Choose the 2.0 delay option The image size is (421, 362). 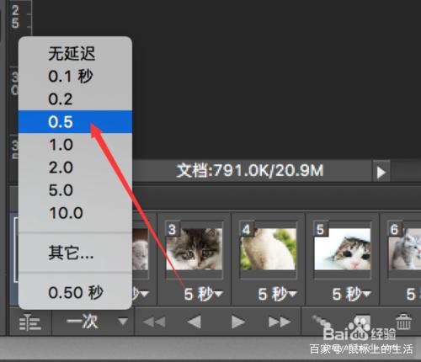click(x=75, y=168)
